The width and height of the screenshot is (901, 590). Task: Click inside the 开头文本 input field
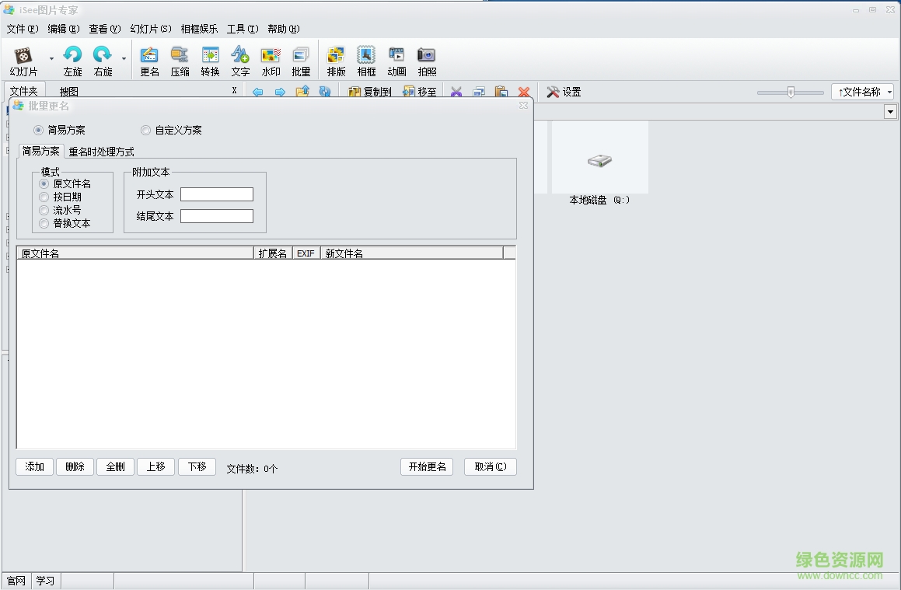(217, 194)
